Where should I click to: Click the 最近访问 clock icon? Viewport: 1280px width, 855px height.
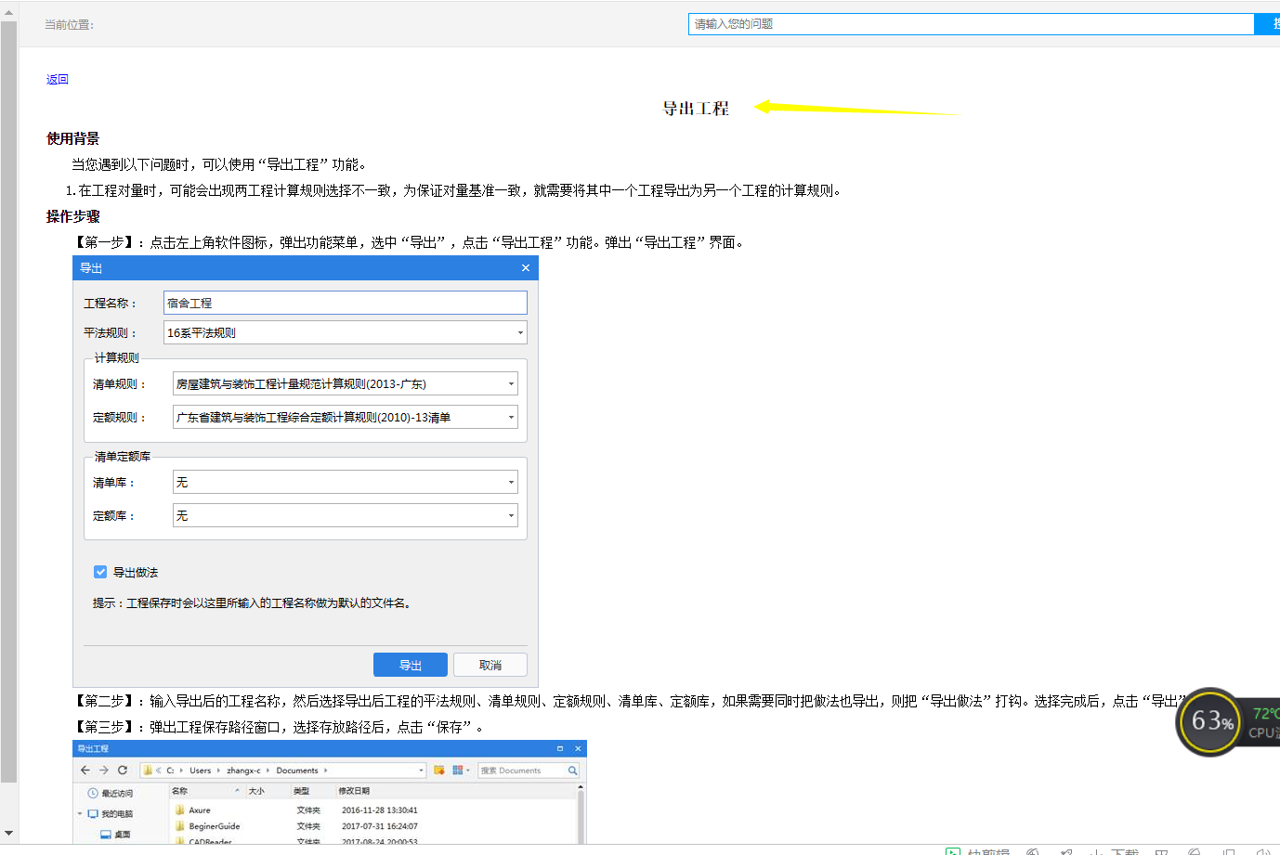pyautogui.click(x=93, y=794)
